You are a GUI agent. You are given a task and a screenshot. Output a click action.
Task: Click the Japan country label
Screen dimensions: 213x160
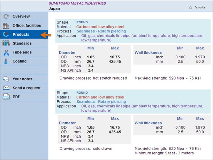tap(54, 9)
